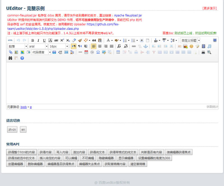
Task: Toggle right alignment
Action: (x=106, y=46)
